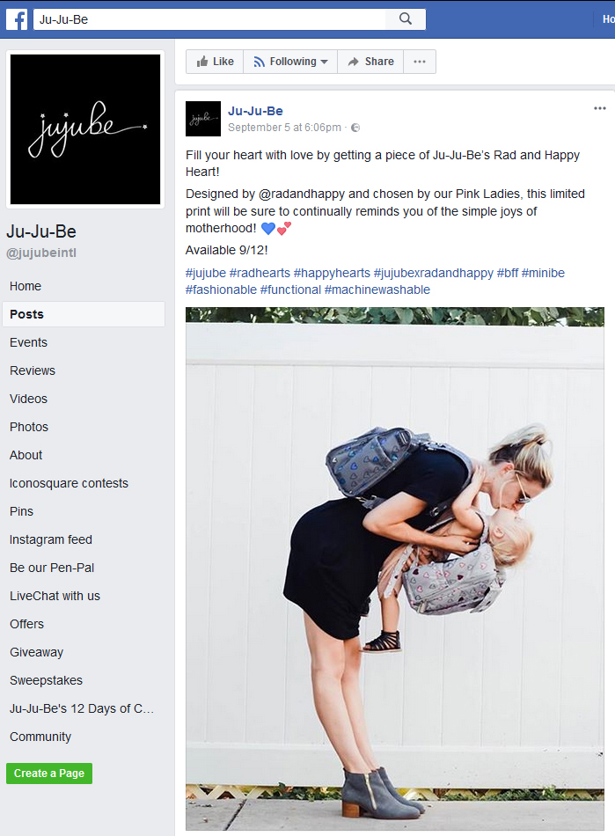This screenshot has width=615, height=836.
Task: Click the #machinewashable hashtag
Action: 377,290
